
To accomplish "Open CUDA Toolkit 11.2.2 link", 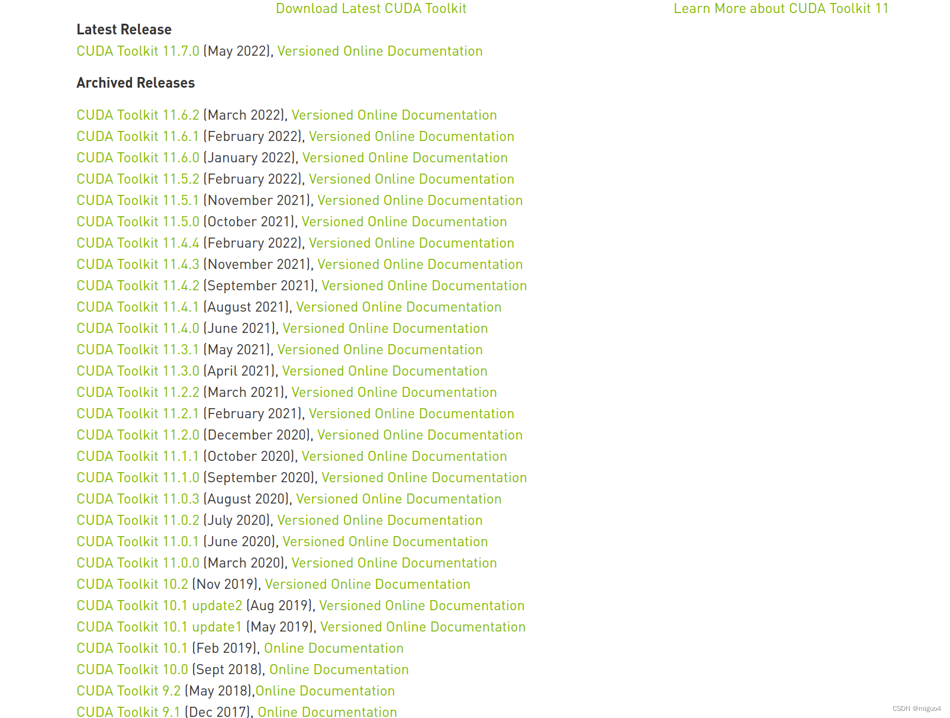I will 138,392.
